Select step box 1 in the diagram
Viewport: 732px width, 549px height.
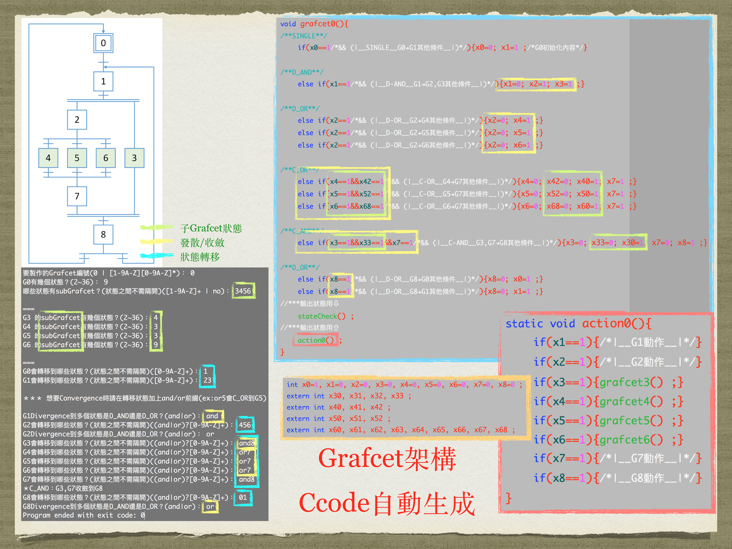(x=103, y=81)
